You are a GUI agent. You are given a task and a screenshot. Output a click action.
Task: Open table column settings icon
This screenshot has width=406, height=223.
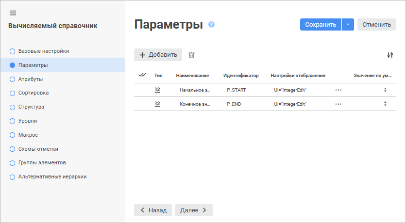[x=389, y=55]
